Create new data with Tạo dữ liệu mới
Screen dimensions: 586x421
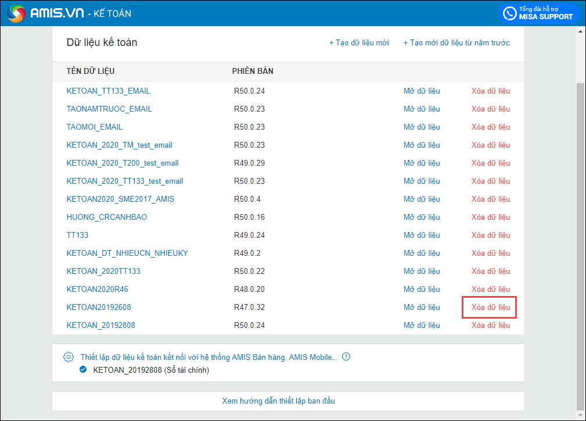359,42
